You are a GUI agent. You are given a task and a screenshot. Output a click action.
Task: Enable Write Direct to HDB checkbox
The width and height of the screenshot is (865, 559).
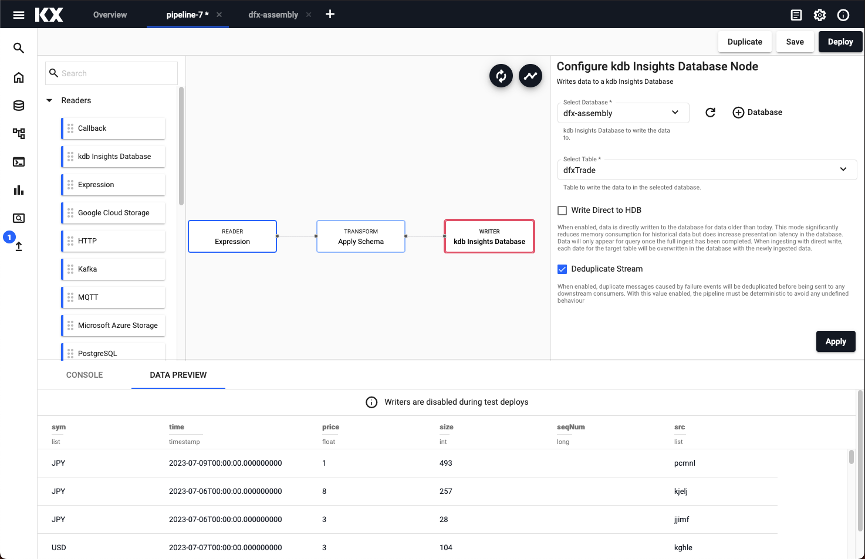click(x=562, y=211)
